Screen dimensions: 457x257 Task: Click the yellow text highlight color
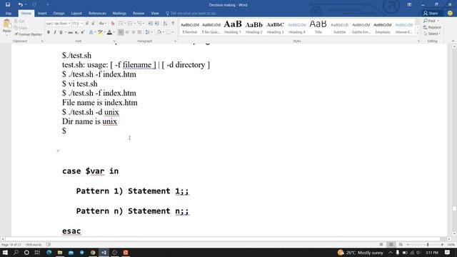click(x=100, y=32)
